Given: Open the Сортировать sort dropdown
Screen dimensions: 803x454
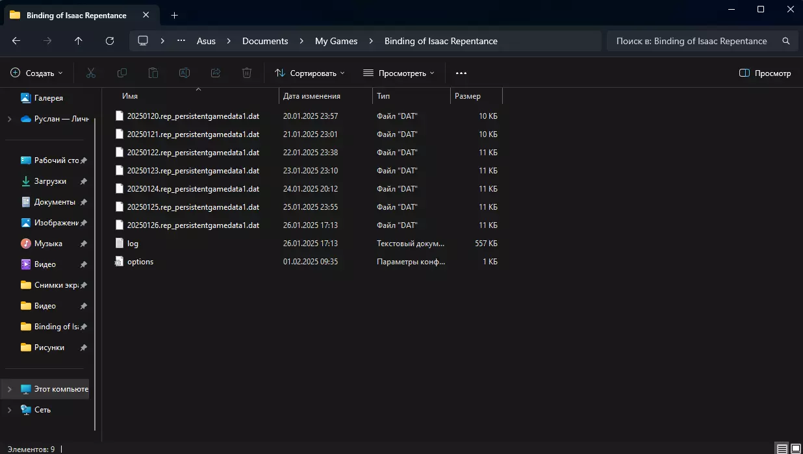Looking at the screenshot, I should point(310,73).
